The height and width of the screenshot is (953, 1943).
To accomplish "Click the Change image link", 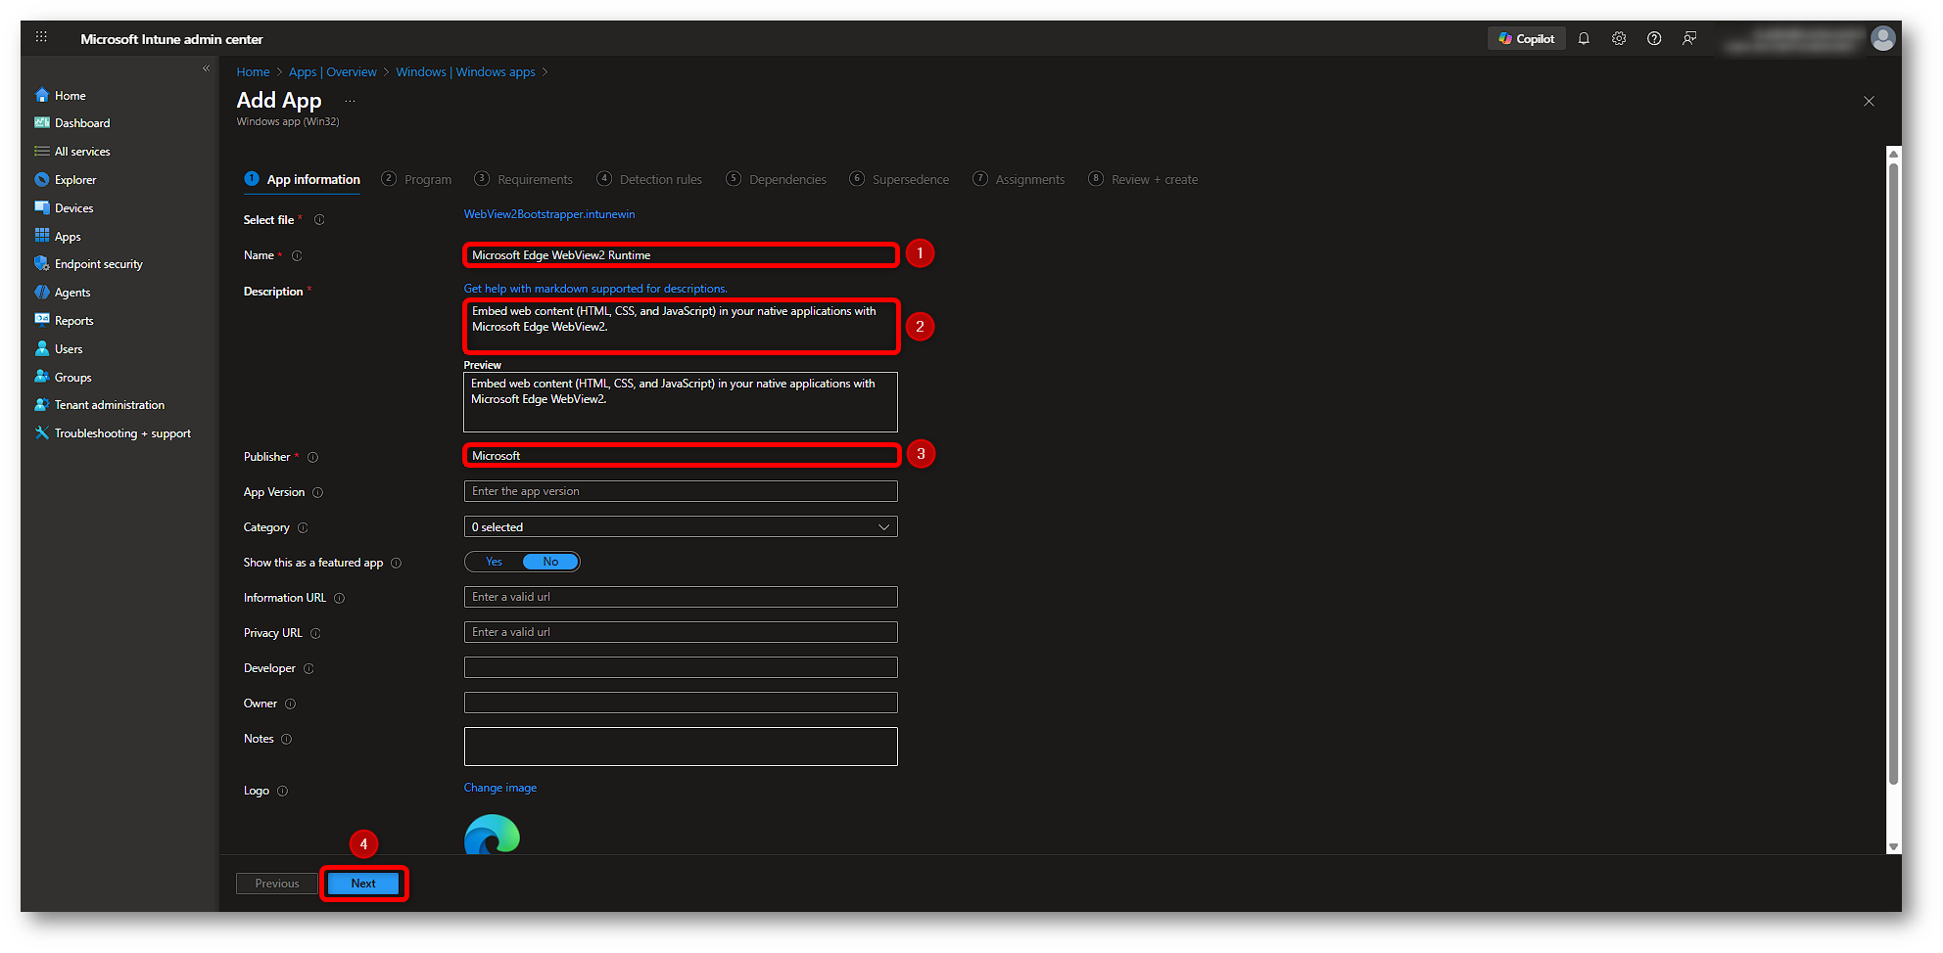I will click(x=499, y=788).
